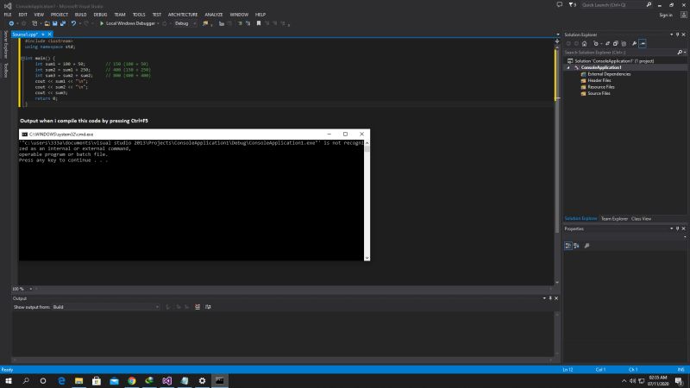Select Header Files folder in Solution Explorer
Screen dimensions: 690x388
pyautogui.click(x=599, y=80)
